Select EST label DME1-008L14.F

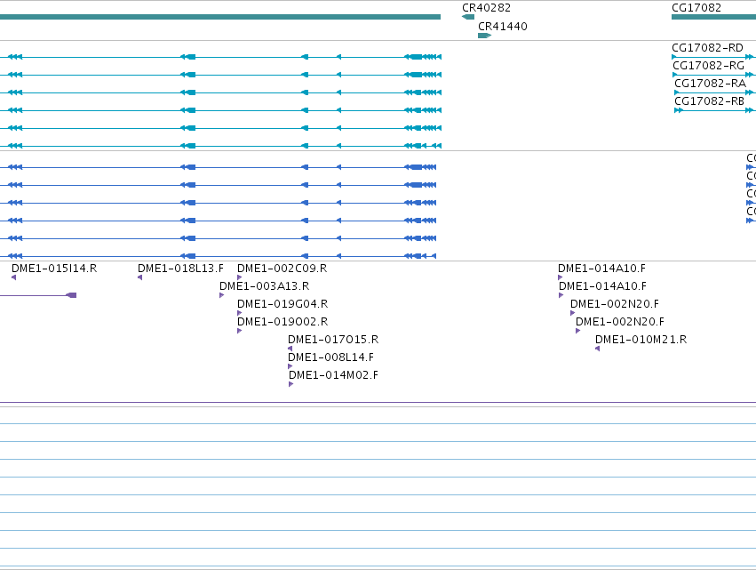click(x=330, y=357)
